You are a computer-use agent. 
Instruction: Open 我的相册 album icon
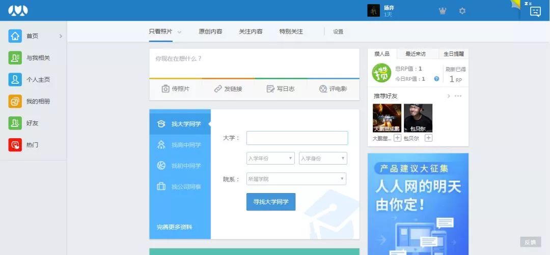coord(15,102)
